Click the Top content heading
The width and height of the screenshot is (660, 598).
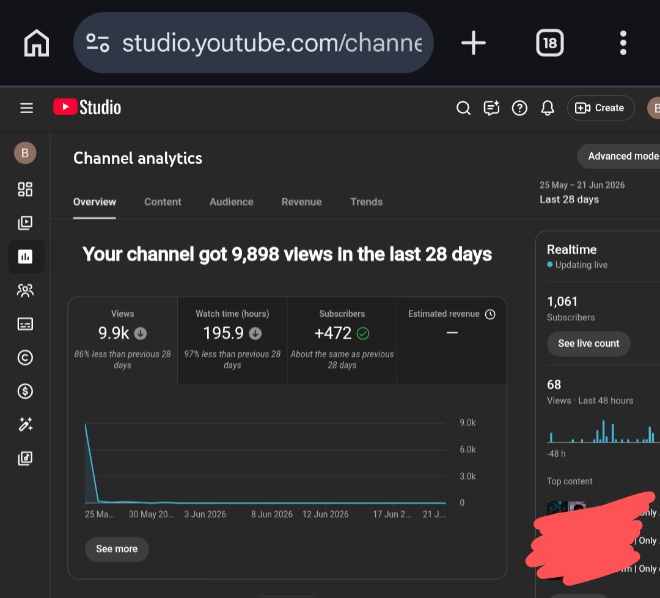click(x=569, y=481)
